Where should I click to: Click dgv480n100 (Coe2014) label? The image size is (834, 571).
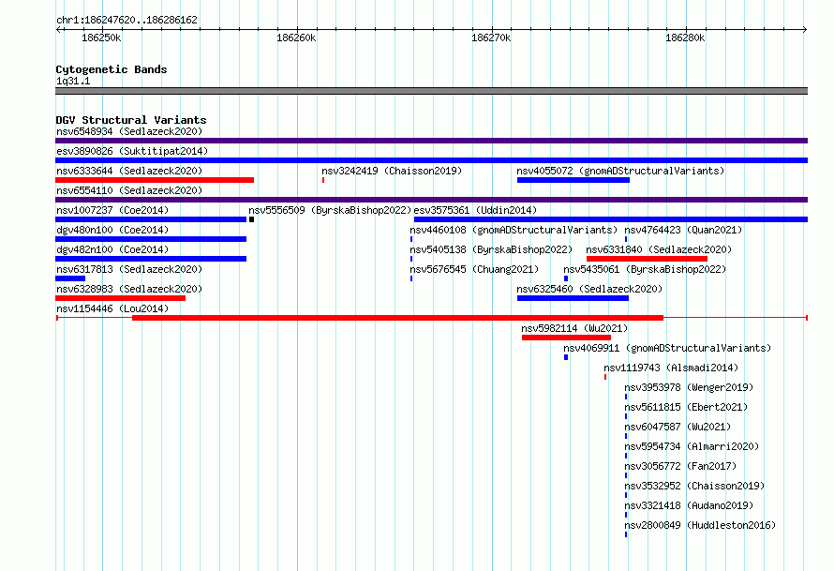point(112,230)
